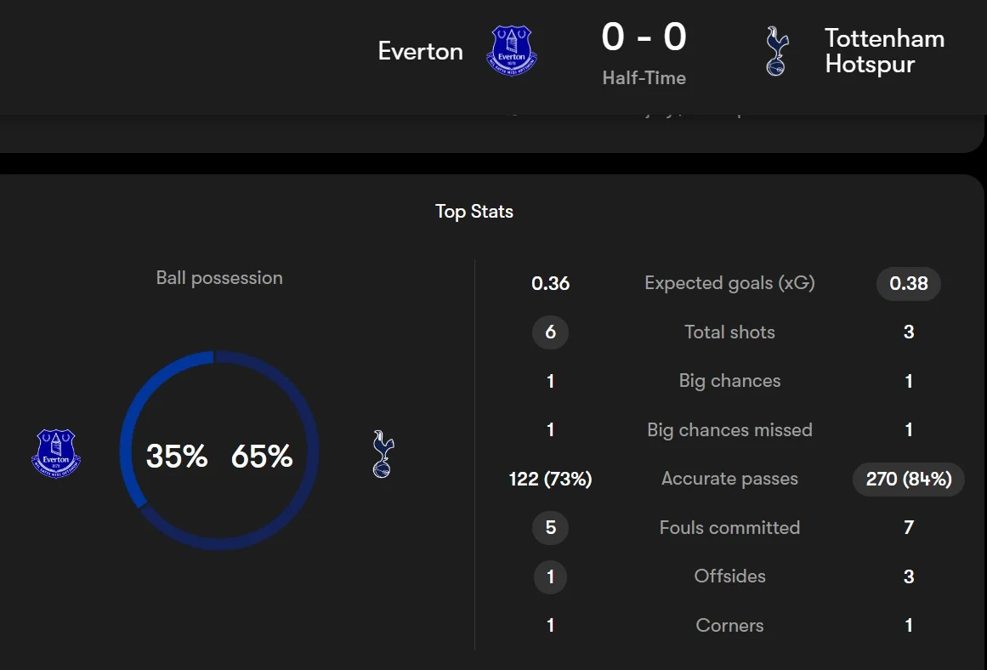This screenshot has height=670, width=987.
Task: Click the Half-Time status label
Action: tap(644, 78)
